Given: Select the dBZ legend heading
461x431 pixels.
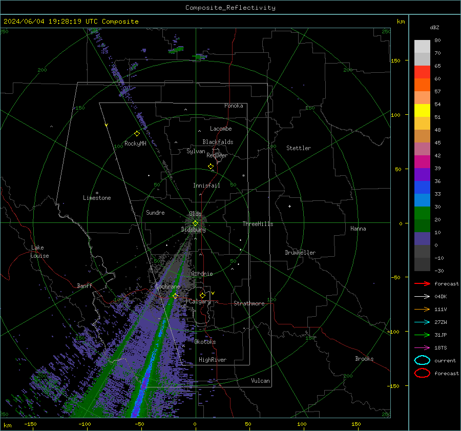Looking at the screenshot, I should pos(434,27).
